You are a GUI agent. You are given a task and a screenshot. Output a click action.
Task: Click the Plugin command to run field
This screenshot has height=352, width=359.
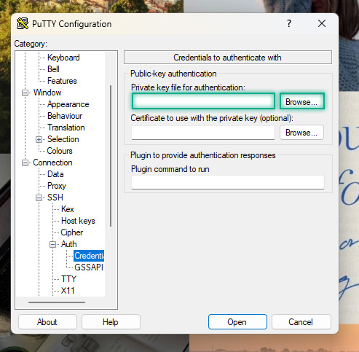228,182
